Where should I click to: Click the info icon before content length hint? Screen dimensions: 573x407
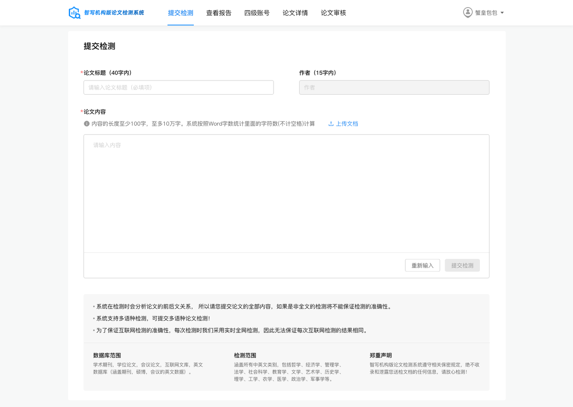[x=86, y=124]
